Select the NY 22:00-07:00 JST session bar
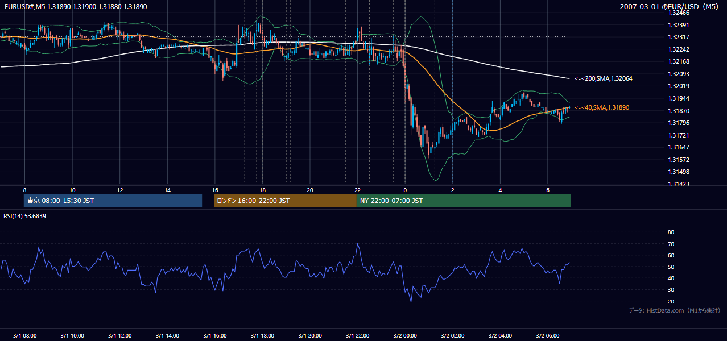This screenshot has height=341, width=727. (464, 201)
